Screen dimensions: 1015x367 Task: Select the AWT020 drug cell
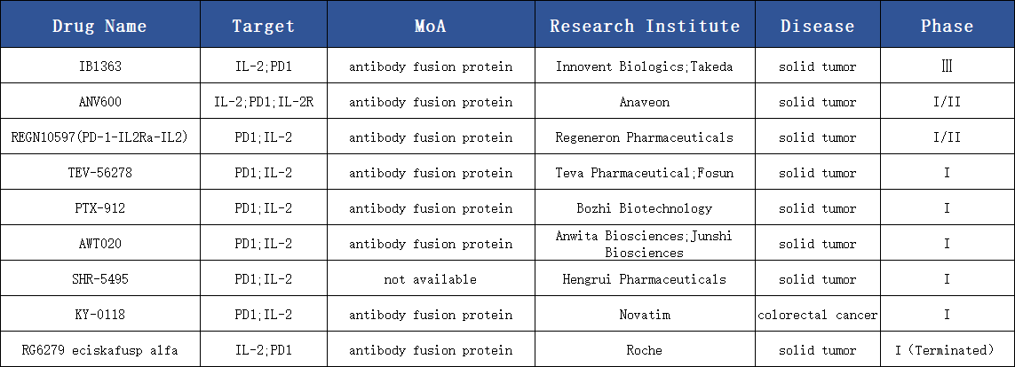tap(99, 244)
